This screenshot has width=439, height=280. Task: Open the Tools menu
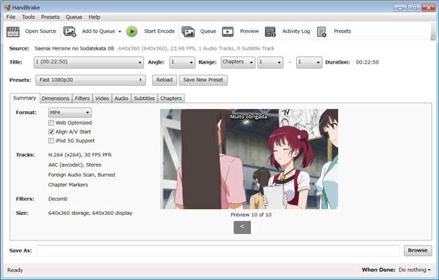click(29, 17)
